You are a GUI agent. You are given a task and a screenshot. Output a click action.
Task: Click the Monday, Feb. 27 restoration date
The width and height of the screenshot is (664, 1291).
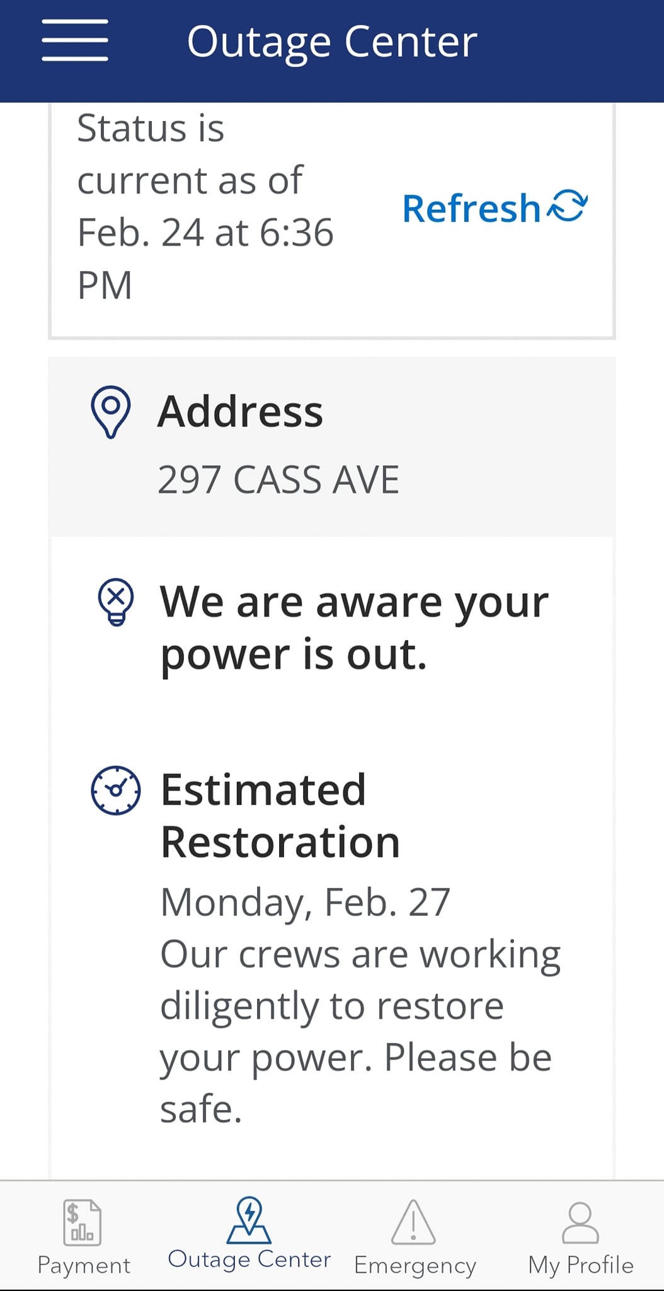click(305, 902)
